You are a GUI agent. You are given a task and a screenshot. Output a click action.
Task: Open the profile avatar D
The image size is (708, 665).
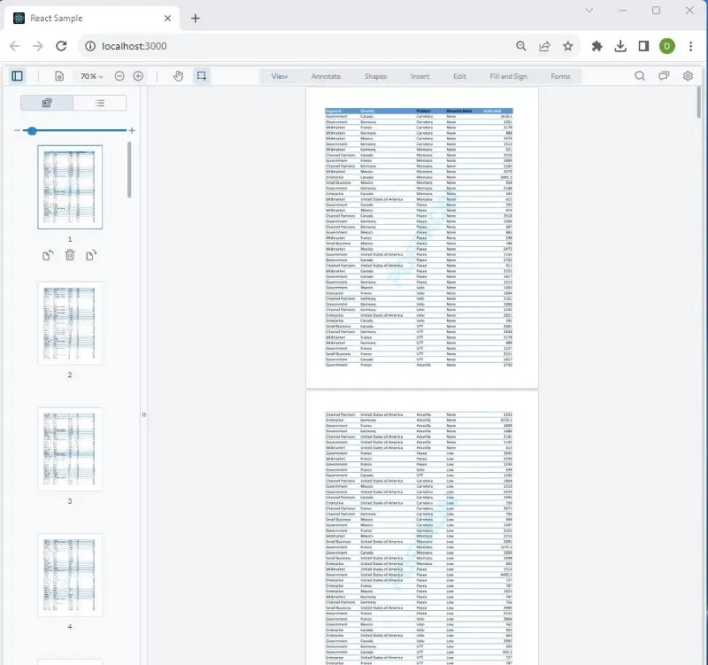(x=667, y=46)
